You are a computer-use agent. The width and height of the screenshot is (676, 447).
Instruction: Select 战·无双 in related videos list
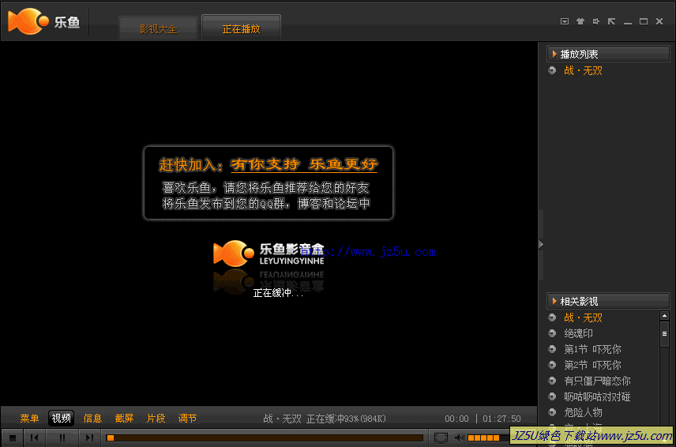click(x=583, y=317)
